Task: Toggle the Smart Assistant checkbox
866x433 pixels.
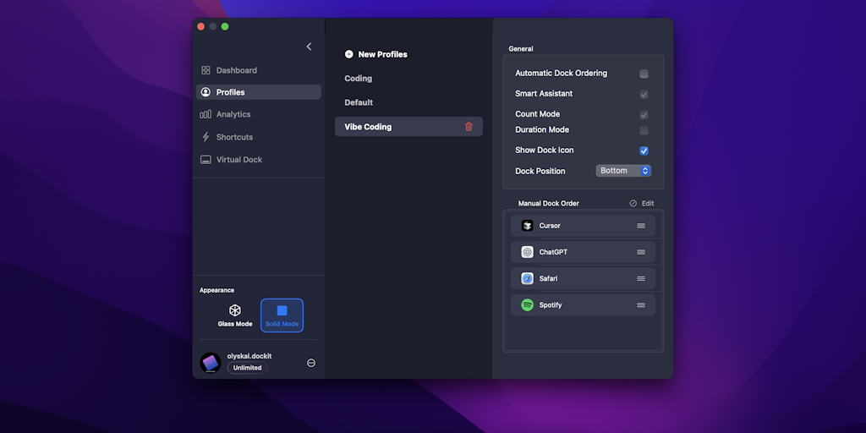Action: pos(644,94)
